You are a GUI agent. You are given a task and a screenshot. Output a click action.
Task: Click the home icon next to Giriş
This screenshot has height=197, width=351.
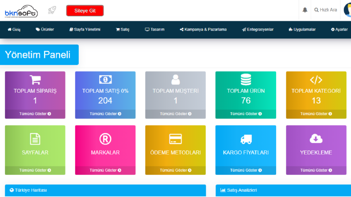pos(9,30)
